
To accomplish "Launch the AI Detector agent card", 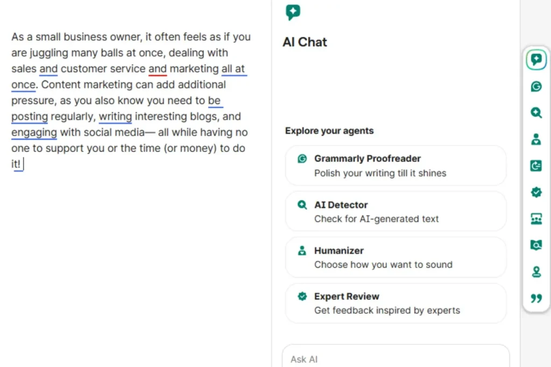I will pos(395,211).
